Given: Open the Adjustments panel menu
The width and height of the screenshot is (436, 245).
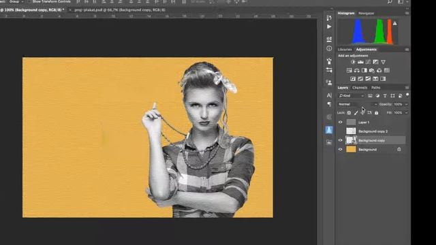Looking at the screenshot, I should [407, 50].
